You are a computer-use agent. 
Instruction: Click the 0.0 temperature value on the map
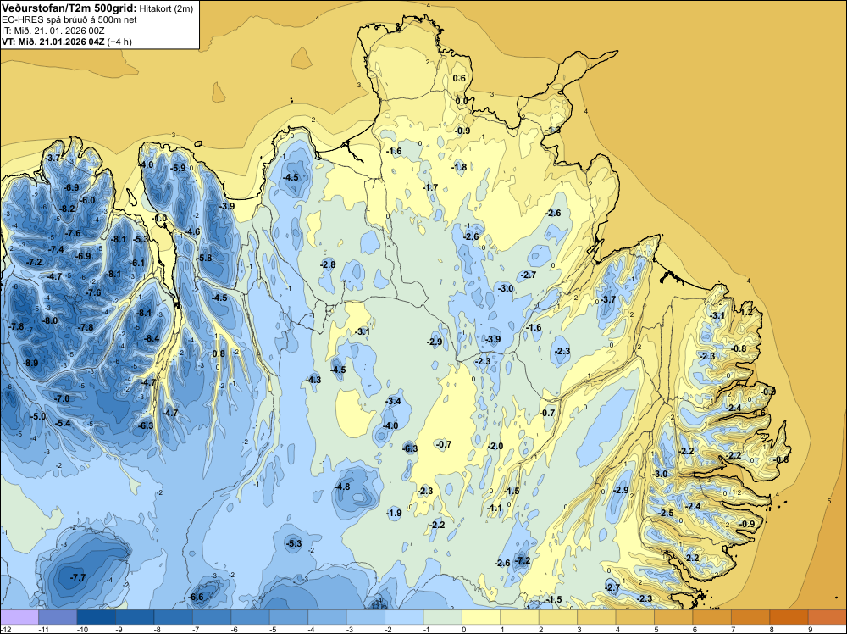(x=462, y=101)
